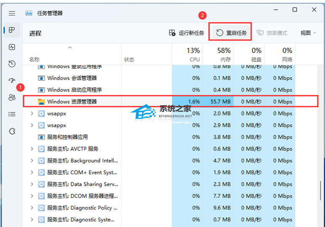Click the 进程 page heading

[x=35, y=33]
